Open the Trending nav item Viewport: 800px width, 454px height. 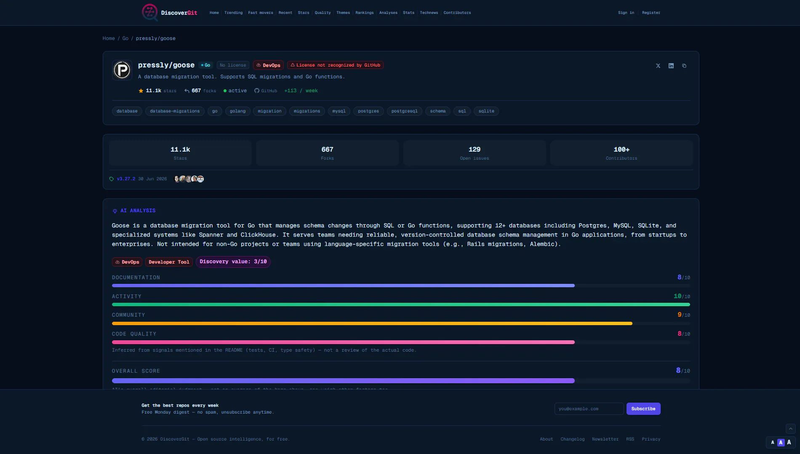[x=234, y=13]
